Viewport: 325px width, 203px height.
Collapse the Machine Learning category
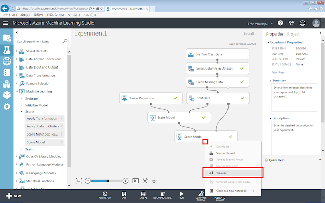tap(17, 91)
